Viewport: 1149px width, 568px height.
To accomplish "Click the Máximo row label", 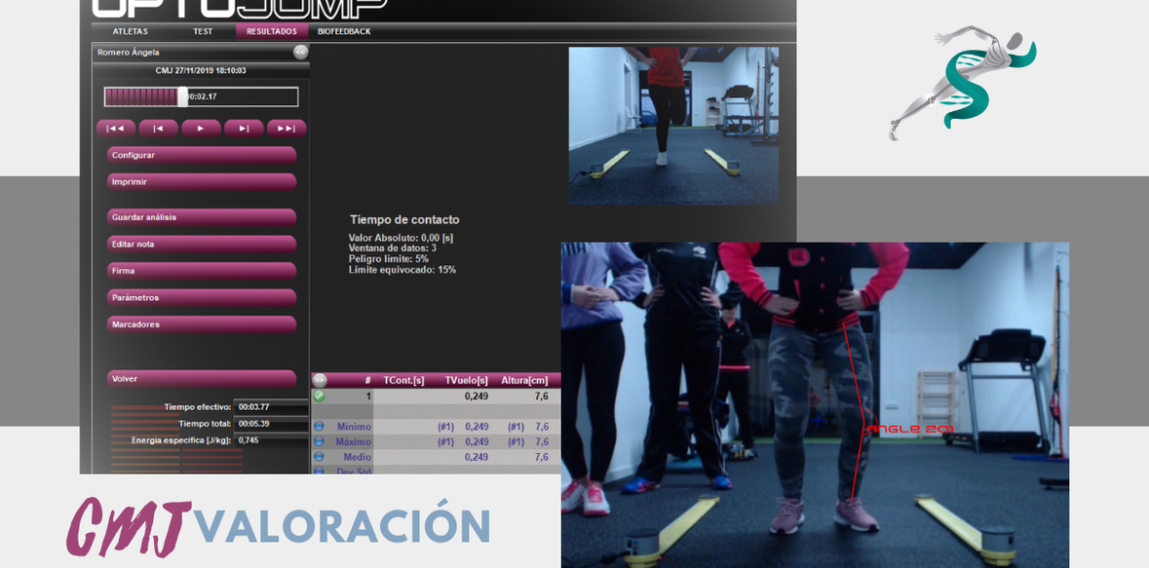I will pyautogui.click(x=354, y=442).
